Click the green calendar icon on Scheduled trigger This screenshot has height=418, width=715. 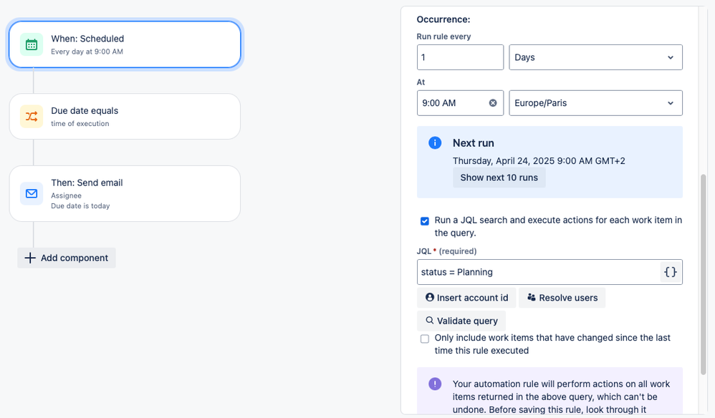tap(32, 44)
